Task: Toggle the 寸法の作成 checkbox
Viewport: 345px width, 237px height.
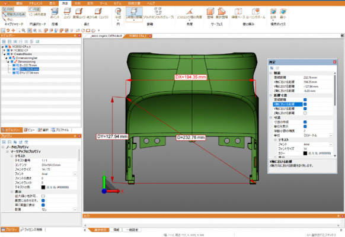Action: click(305, 122)
